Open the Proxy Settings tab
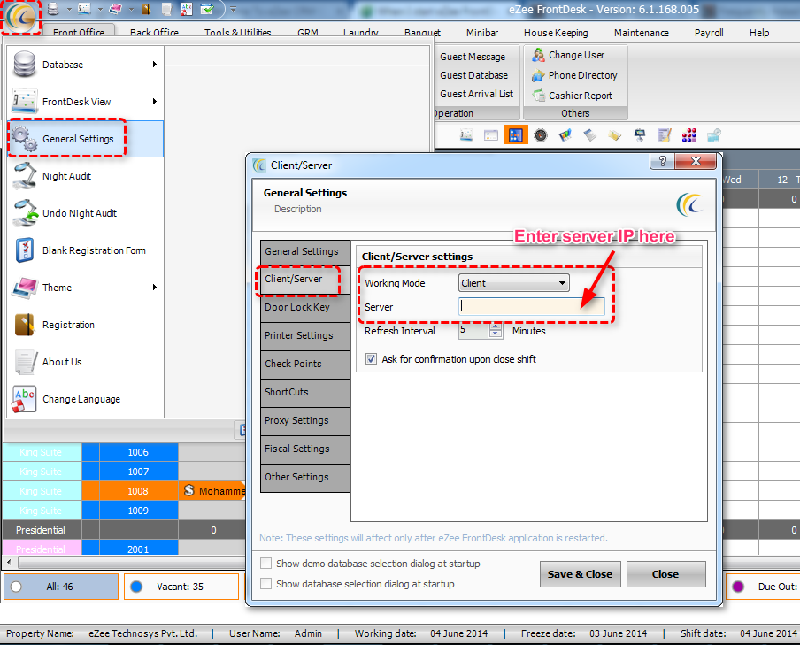Screen dimensions: 800x645 (305, 420)
